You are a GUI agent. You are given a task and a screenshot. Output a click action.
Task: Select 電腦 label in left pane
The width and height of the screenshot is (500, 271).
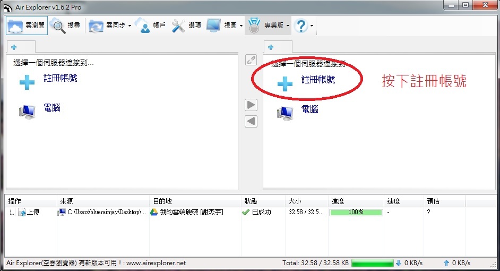[x=51, y=107]
